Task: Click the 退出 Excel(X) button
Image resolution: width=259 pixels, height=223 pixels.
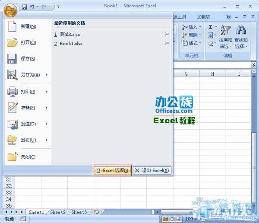Action: (152, 170)
